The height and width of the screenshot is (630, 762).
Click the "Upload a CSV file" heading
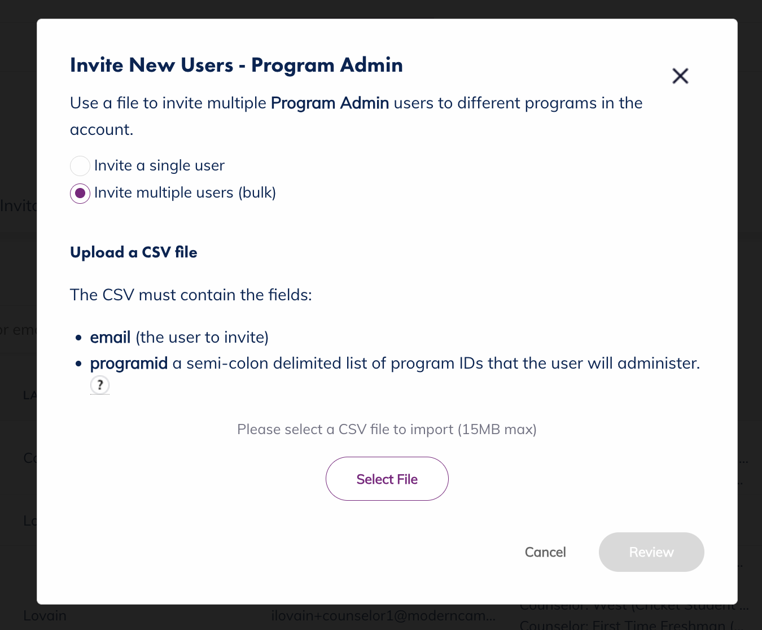point(134,252)
